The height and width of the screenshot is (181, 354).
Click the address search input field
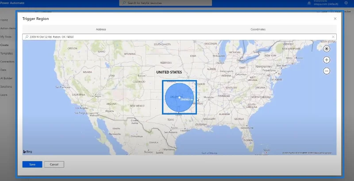pos(180,37)
